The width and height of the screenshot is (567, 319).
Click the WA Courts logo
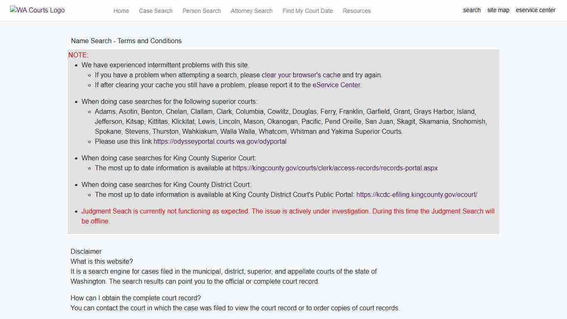[37, 10]
